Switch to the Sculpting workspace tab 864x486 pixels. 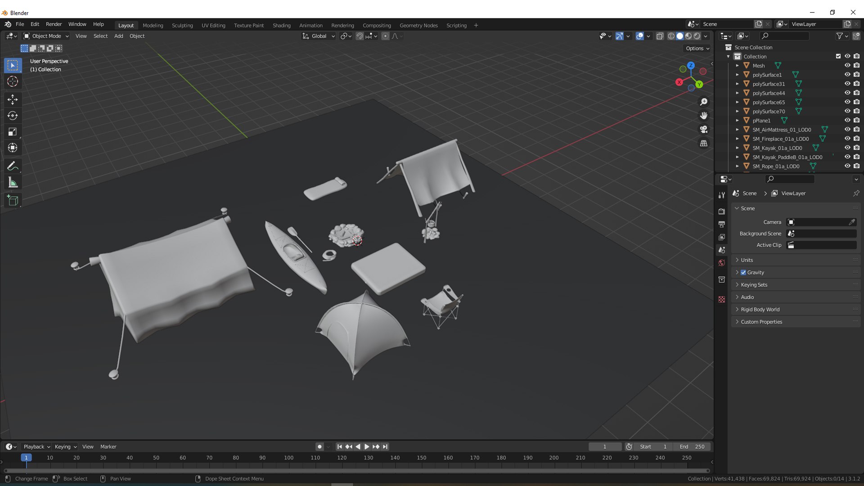[x=182, y=26]
